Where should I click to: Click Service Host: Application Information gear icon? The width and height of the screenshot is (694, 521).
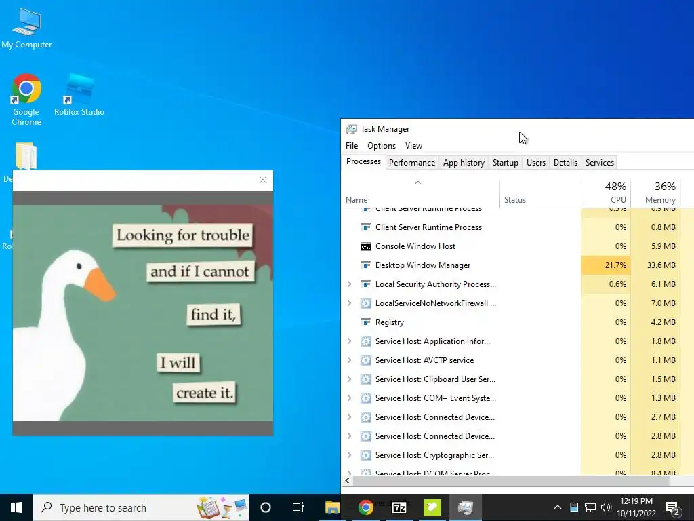click(365, 342)
